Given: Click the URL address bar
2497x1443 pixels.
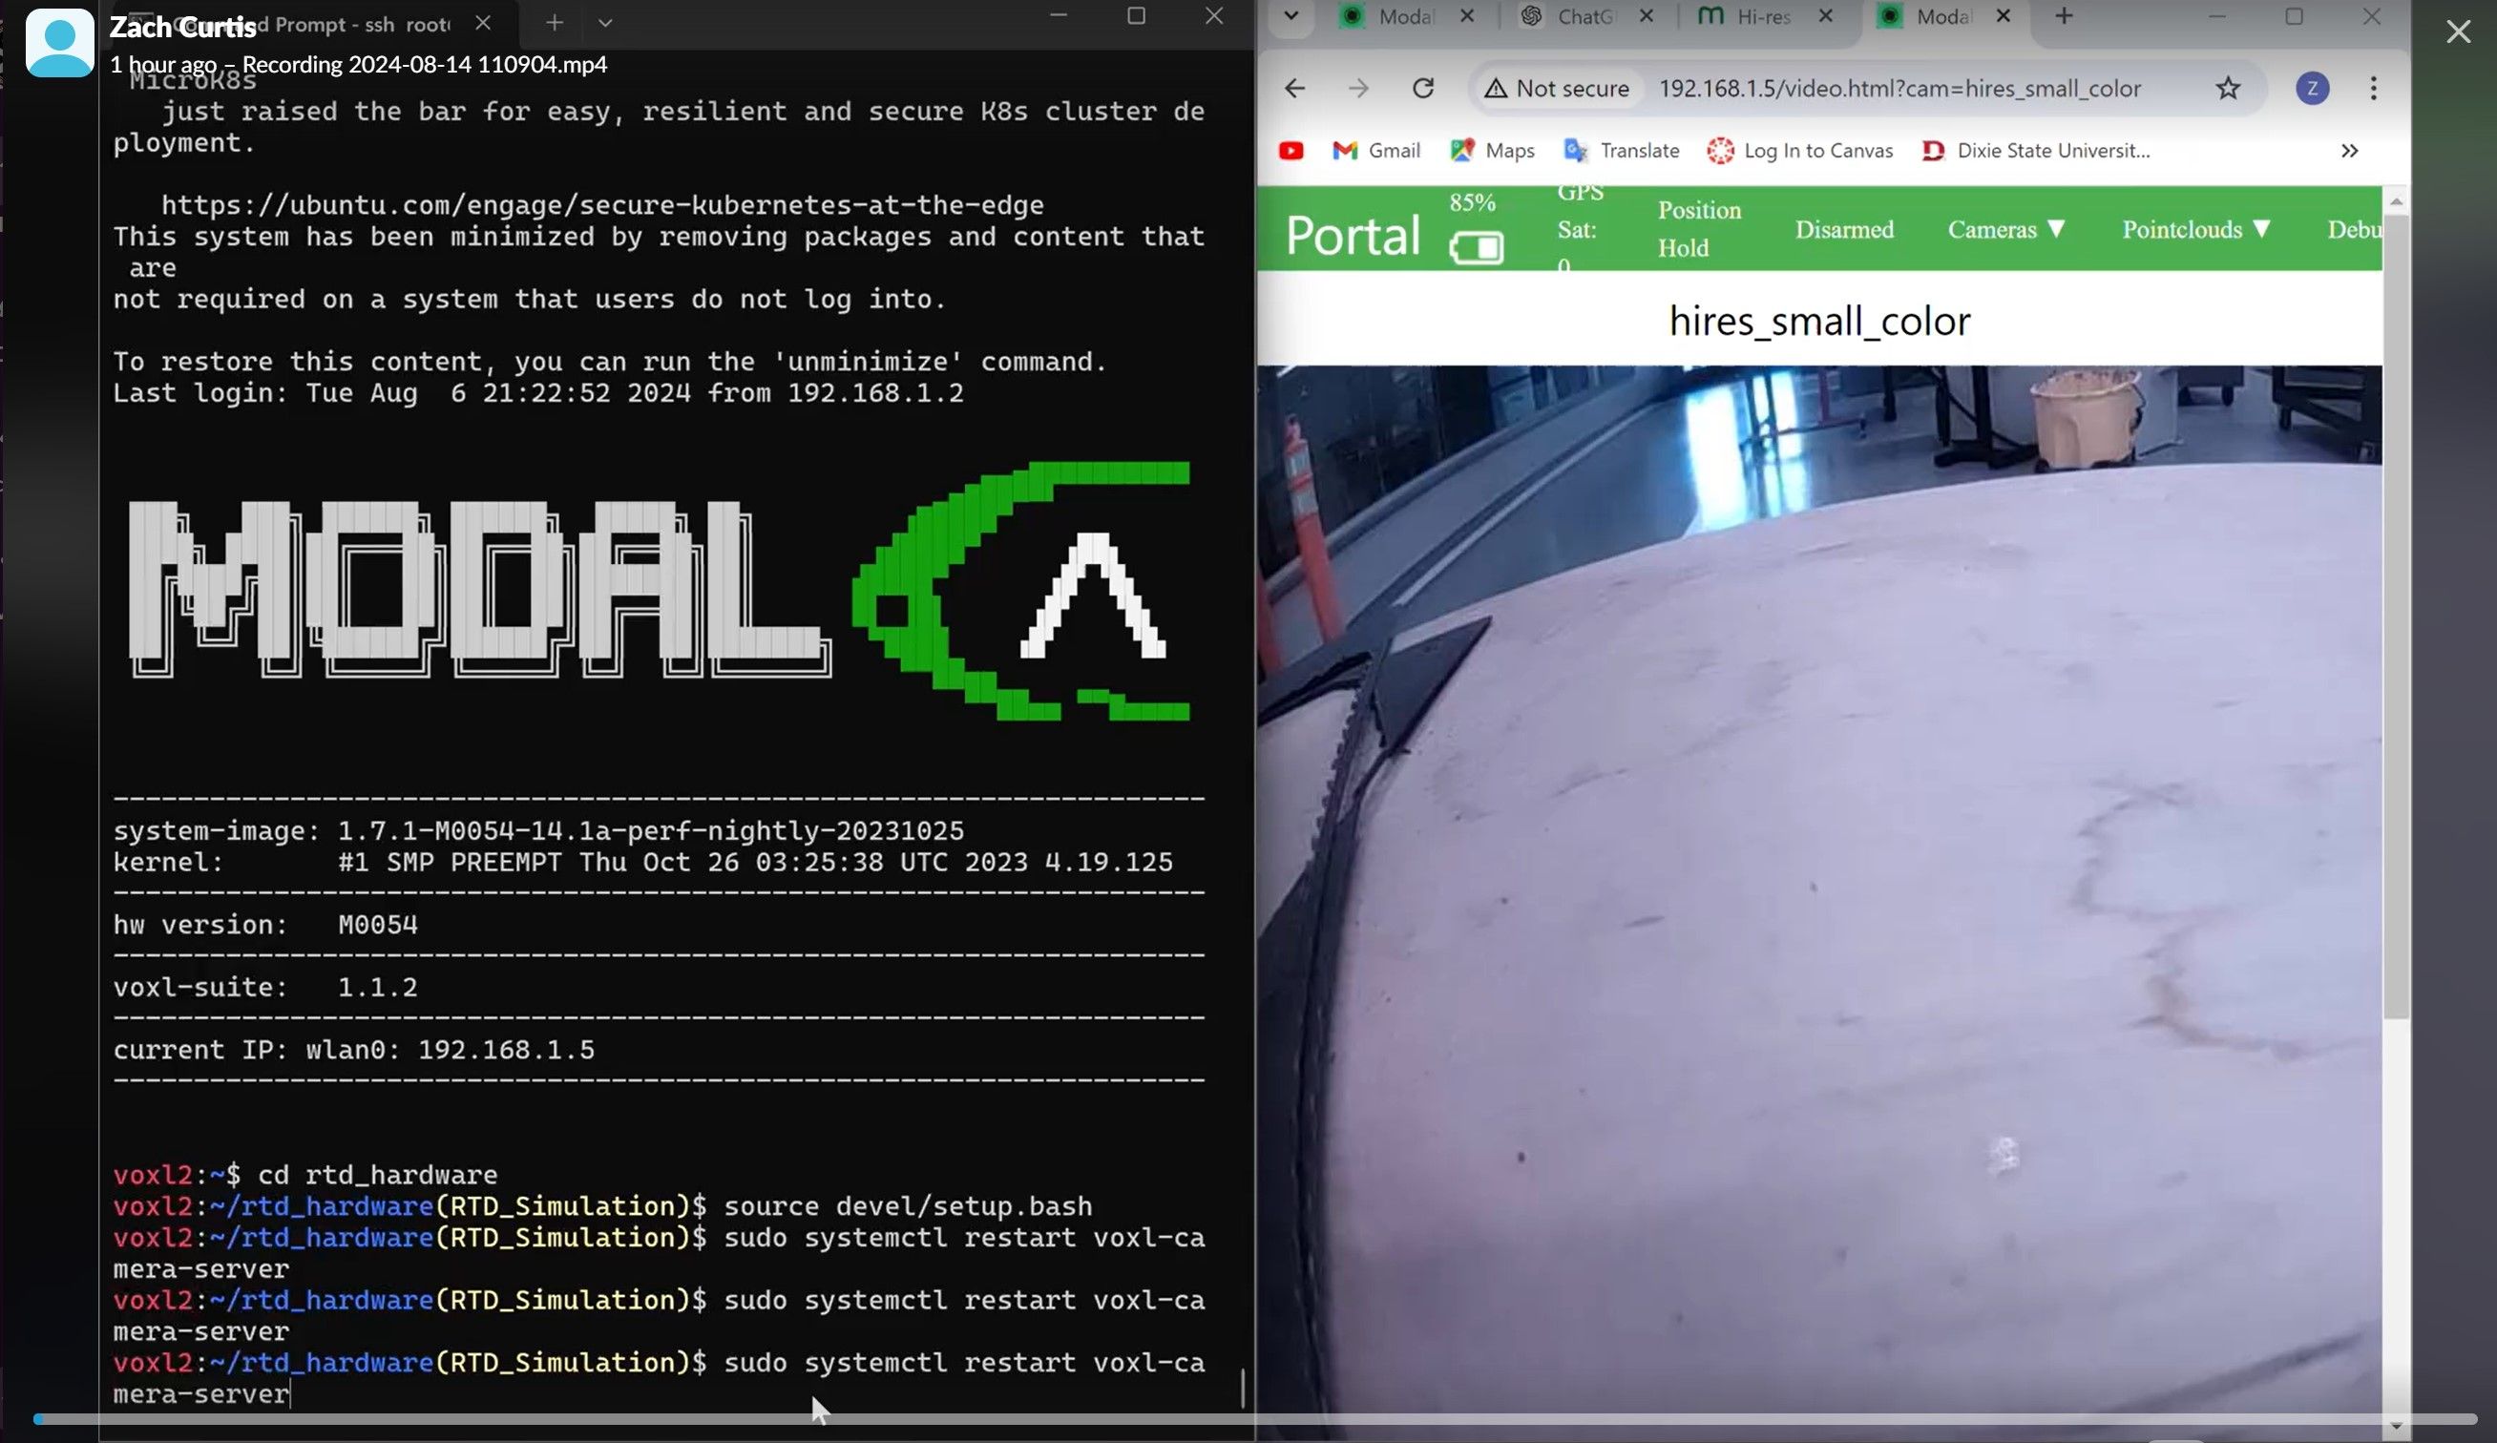Looking at the screenshot, I should (1899, 88).
